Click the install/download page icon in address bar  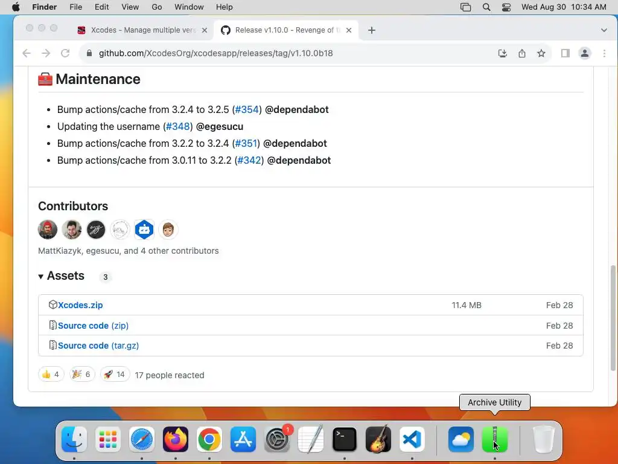(x=503, y=53)
